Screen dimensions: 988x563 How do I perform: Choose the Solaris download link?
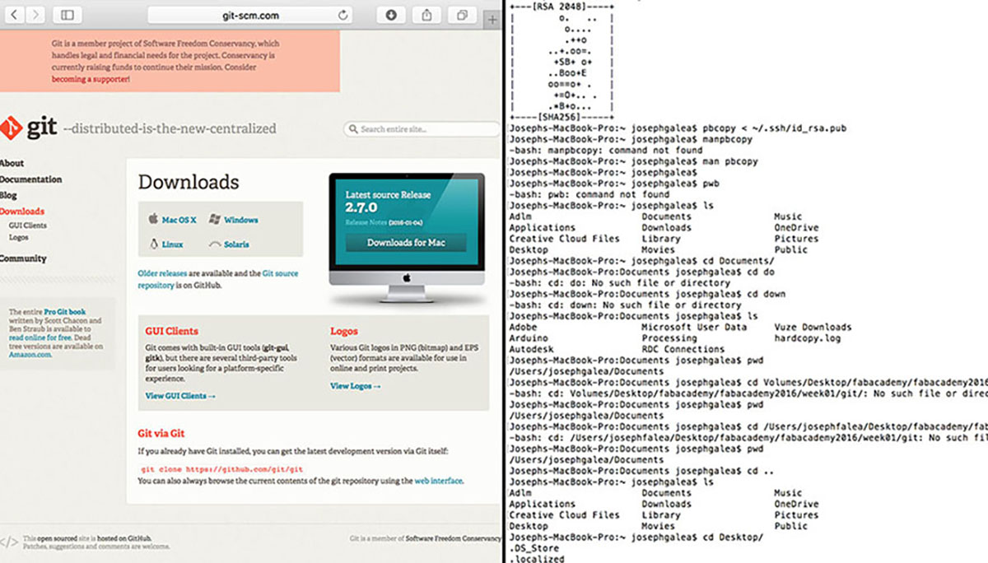click(236, 244)
